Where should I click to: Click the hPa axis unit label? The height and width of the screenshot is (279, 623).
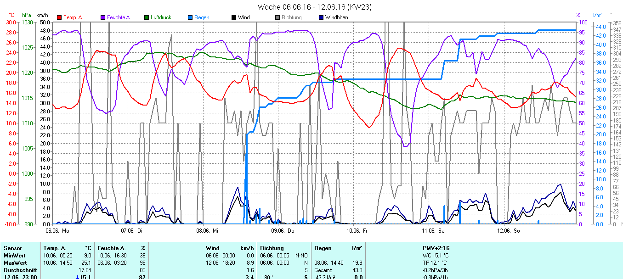[x=27, y=15]
